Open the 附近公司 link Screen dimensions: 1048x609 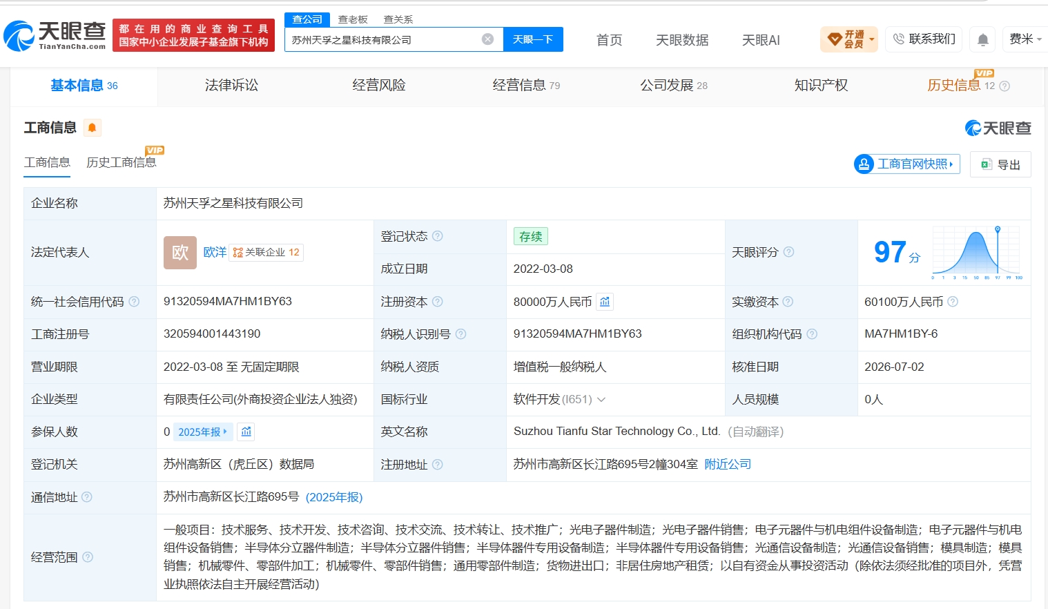pos(728,465)
